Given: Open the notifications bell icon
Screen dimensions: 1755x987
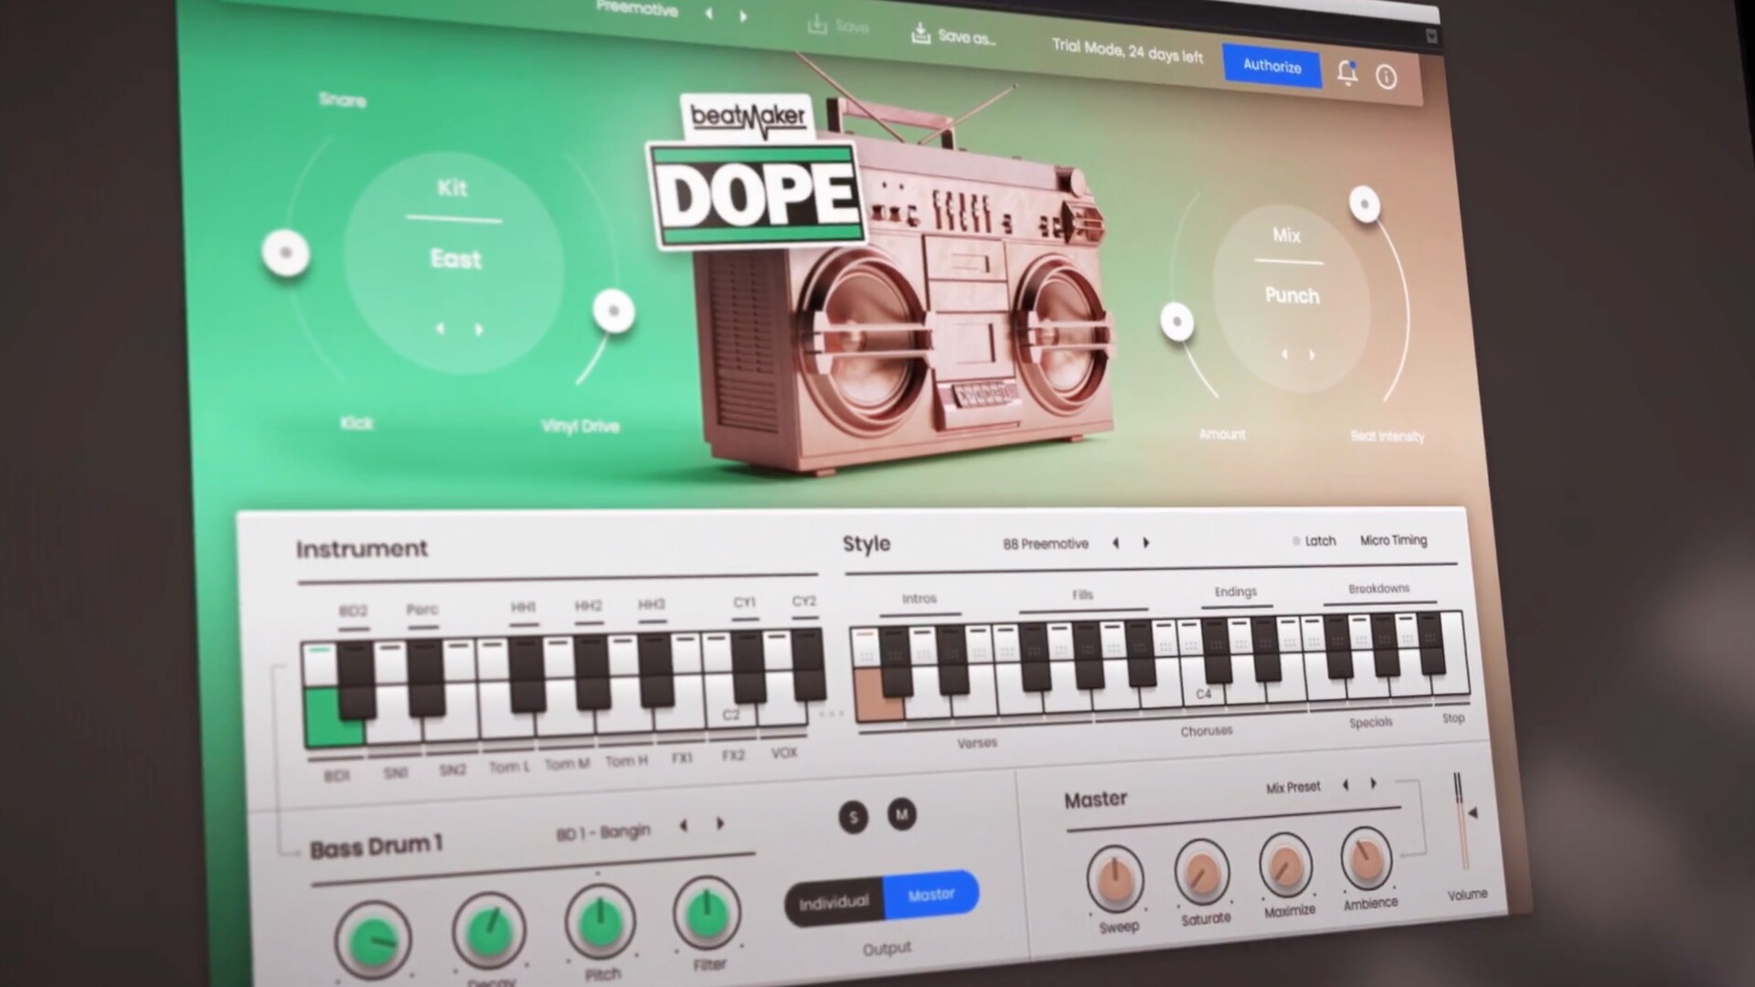Looking at the screenshot, I should (x=1346, y=72).
